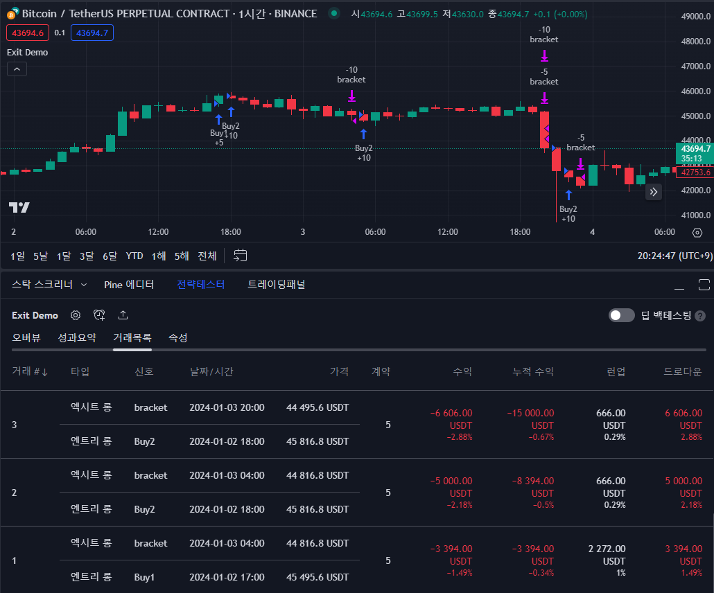Click trade 1 entry signal Buy1
Image resolution: width=714 pixels, height=593 pixels.
[x=144, y=577]
